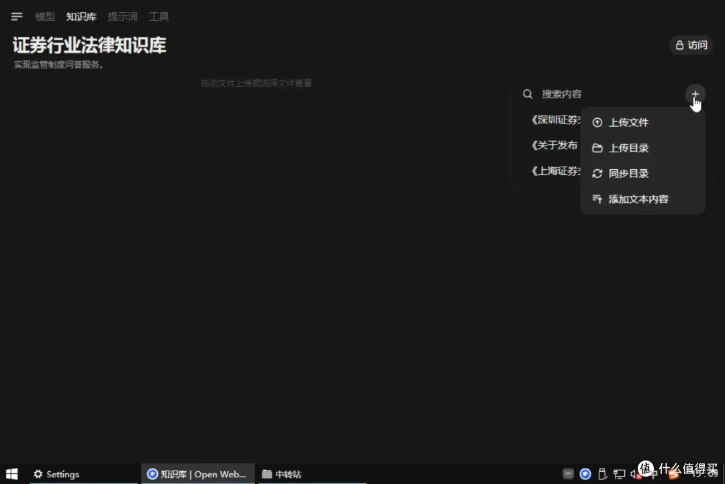Select the 同步目录 menu option

(x=628, y=174)
